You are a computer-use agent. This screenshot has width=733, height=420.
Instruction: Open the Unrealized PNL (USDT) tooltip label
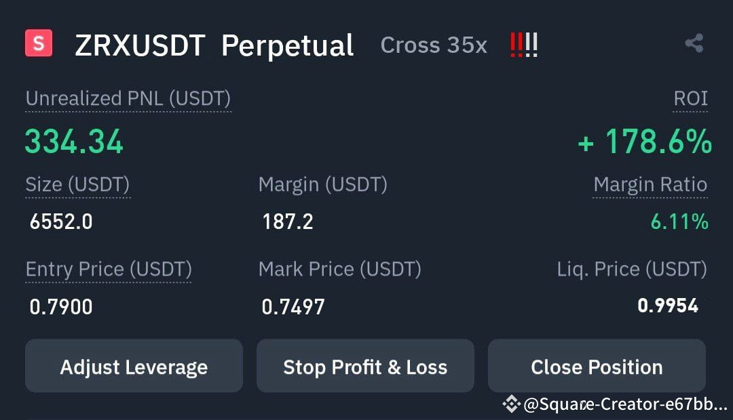point(128,98)
